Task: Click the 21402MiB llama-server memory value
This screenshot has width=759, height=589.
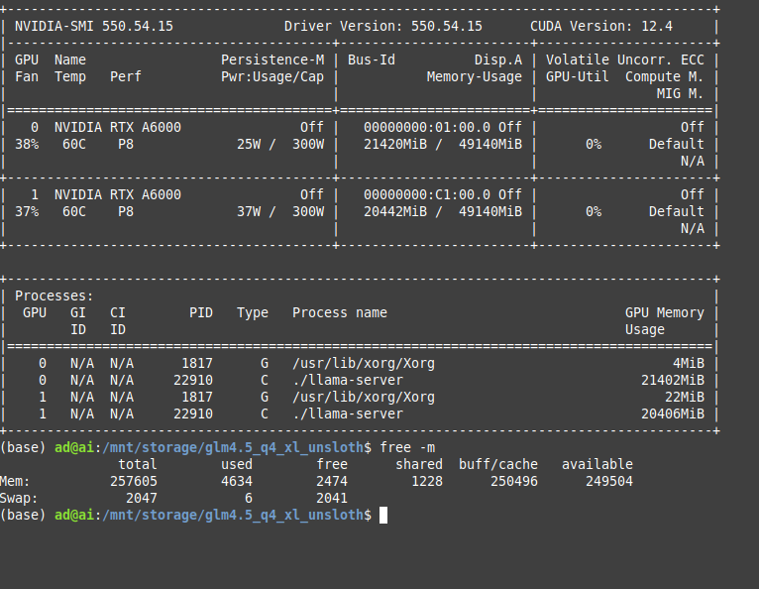Action: pos(673,380)
